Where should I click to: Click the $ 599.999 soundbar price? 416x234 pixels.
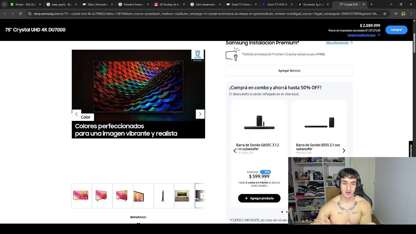click(259, 176)
